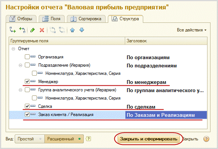Click the question mark beside Расширенный

pyautogui.click(x=88, y=139)
